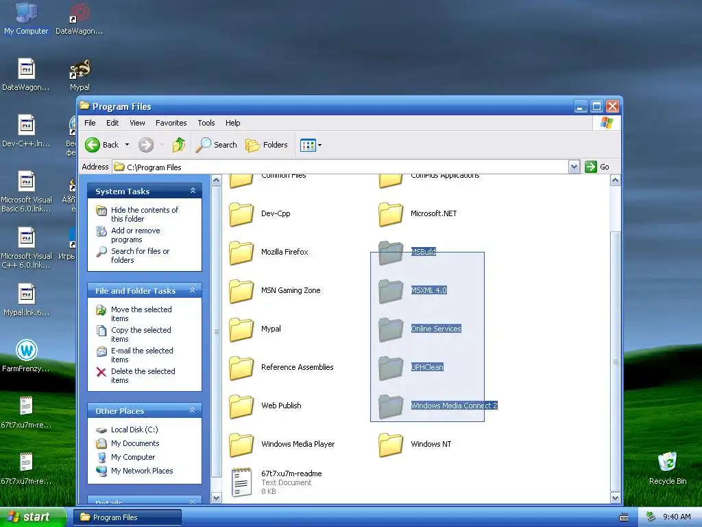This screenshot has height=527, width=702.
Task: Select the Windows NT folder
Action: [x=415, y=444]
